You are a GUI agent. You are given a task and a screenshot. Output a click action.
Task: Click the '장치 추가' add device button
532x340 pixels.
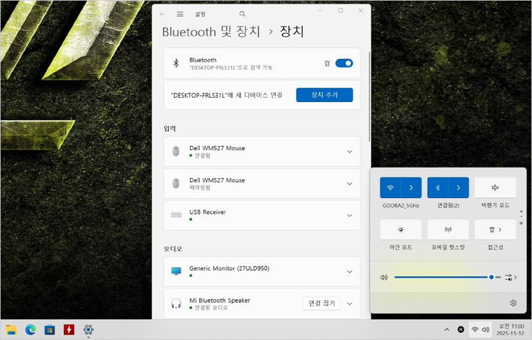[x=324, y=95]
